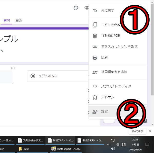
Task: Select 設定 from the menu
Action: tap(104, 112)
